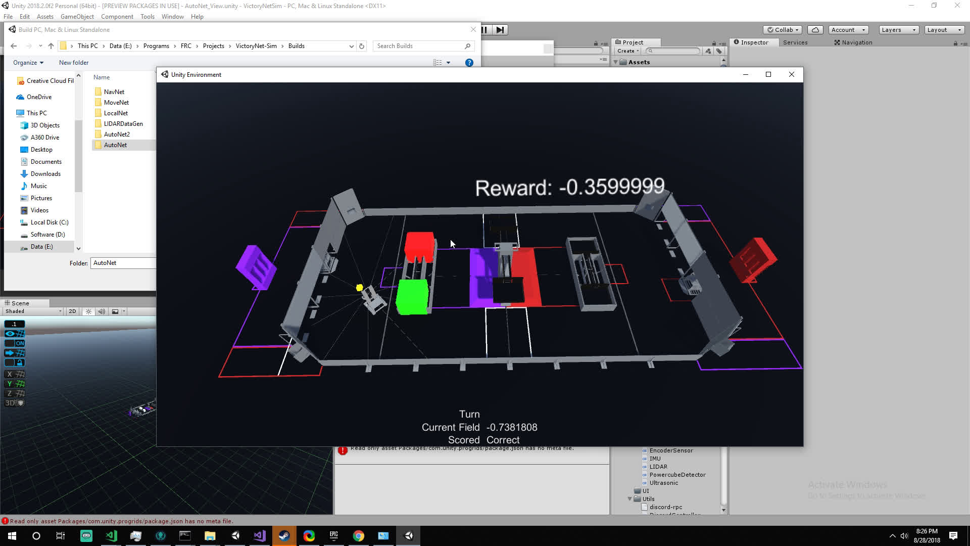
Task: Open the Collab dropdown
Action: click(783, 30)
